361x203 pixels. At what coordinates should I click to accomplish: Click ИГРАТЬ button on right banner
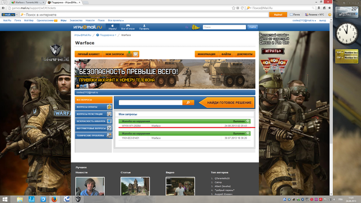pos(273,51)
